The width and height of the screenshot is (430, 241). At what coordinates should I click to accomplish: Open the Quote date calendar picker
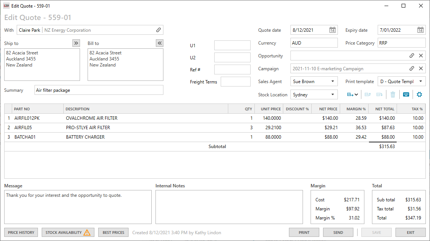[x=332, y=30]
